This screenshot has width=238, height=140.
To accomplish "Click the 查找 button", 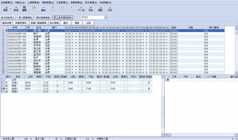I will tap(66, 23).
